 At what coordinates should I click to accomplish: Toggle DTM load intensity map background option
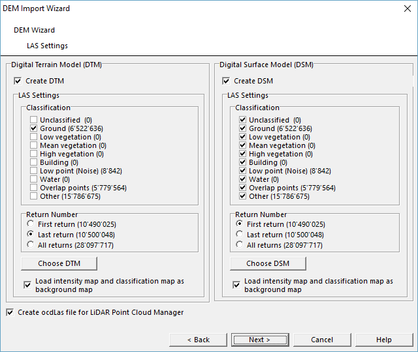[x=27, y=286]
